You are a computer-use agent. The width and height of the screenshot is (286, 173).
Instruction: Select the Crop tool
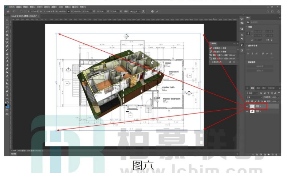pyautogui.click(x=7, y=35)
